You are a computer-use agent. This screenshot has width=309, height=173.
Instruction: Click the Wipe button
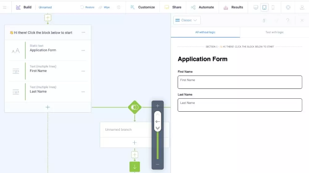pos(104,7)
